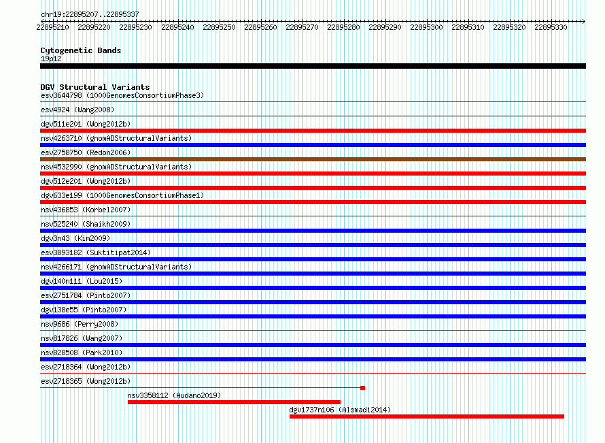Click the black 19p12 cytogenetic band bar
605x443 pixels.
tap(313, 66)
